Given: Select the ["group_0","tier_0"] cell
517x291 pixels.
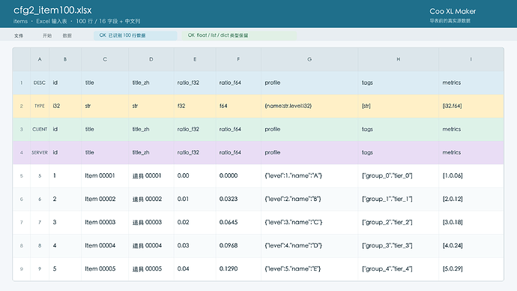Looking at the screenshot, I should (x=399, y=175).
